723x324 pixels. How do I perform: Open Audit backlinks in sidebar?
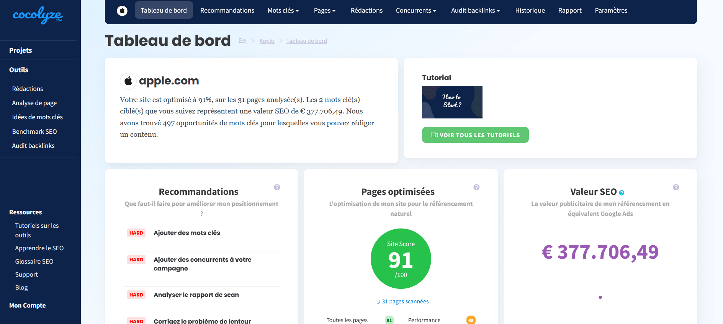pyautogui.click(x=33, y=146)
